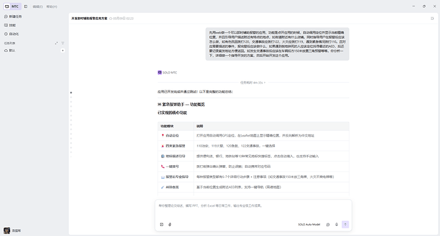Open the 技能 skills page
The image size is (440, 236).
10,26
